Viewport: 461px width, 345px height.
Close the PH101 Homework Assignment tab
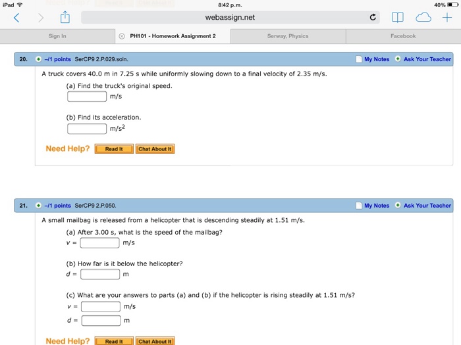[x=122, y=36]
